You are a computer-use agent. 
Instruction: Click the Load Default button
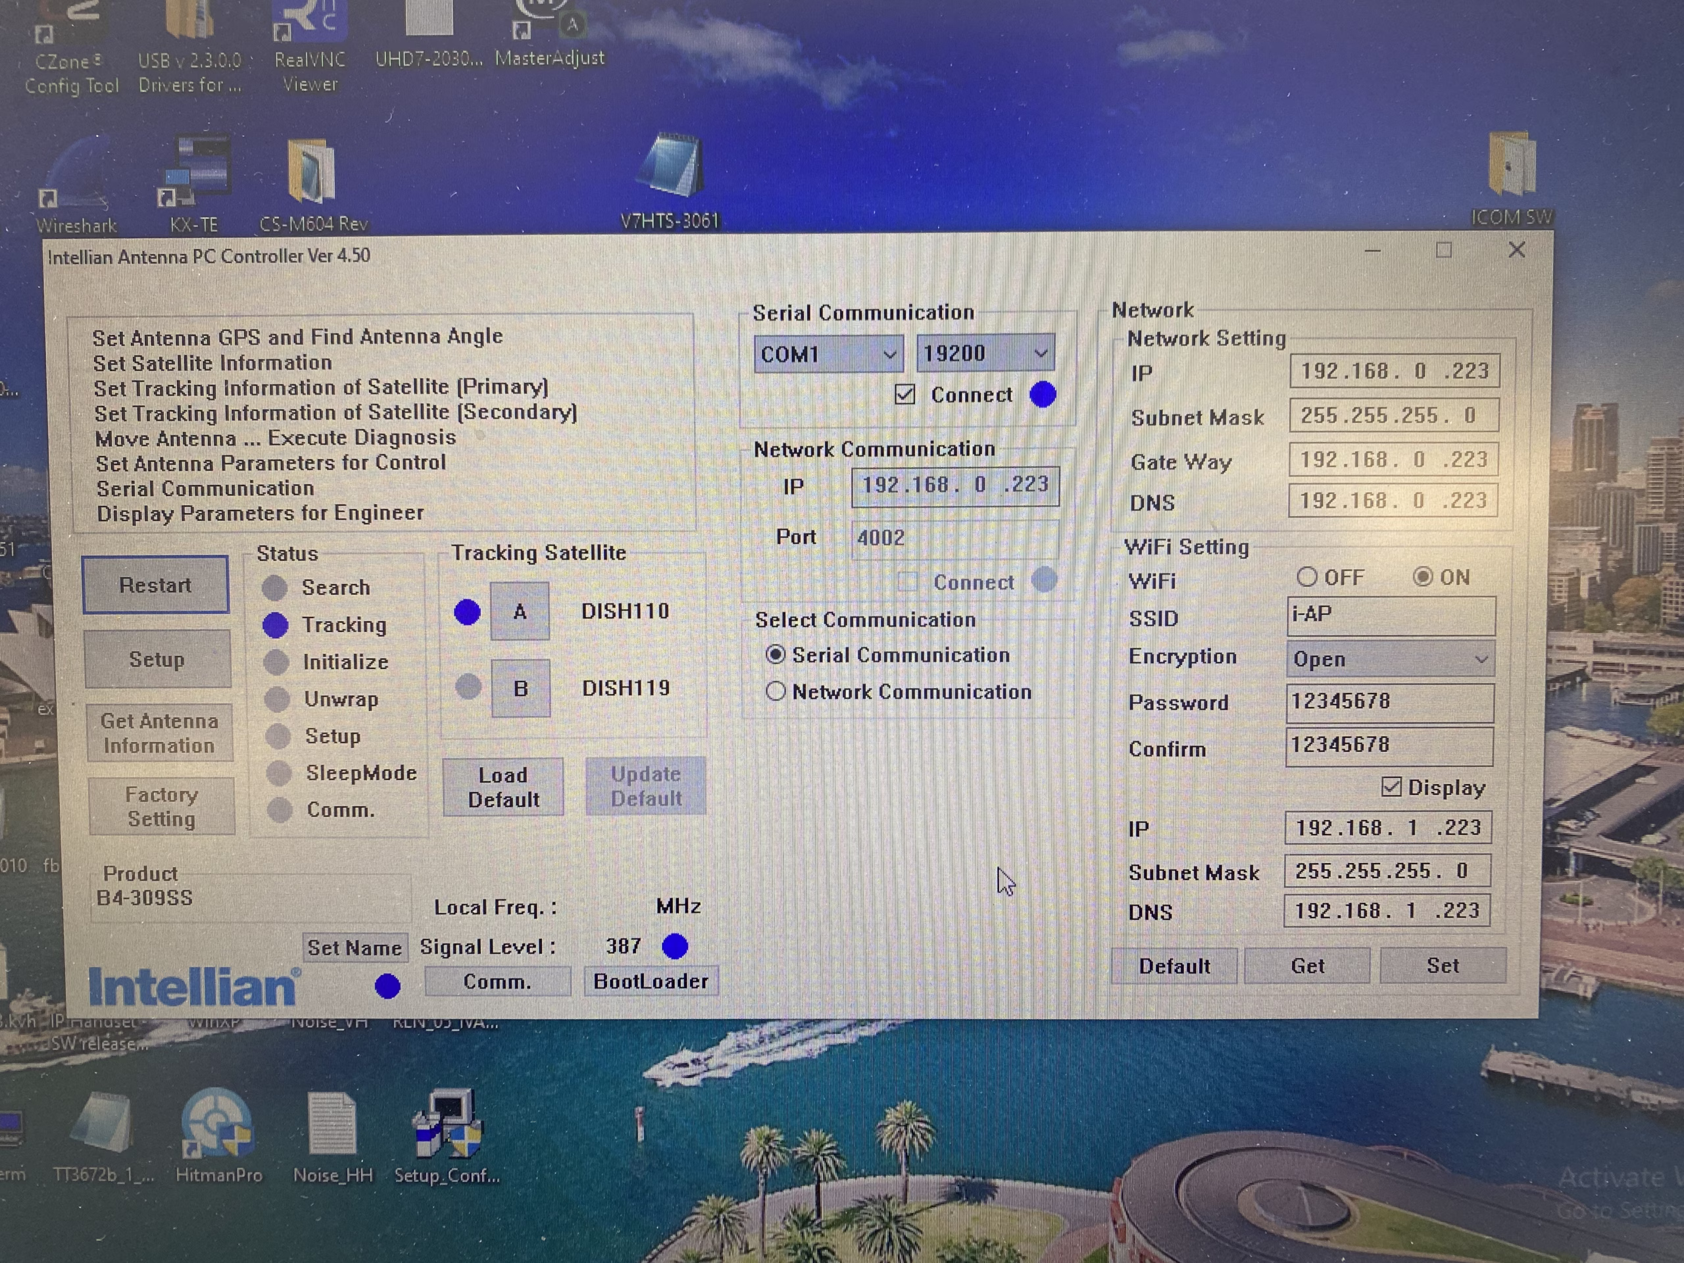(x=503, y=787)
